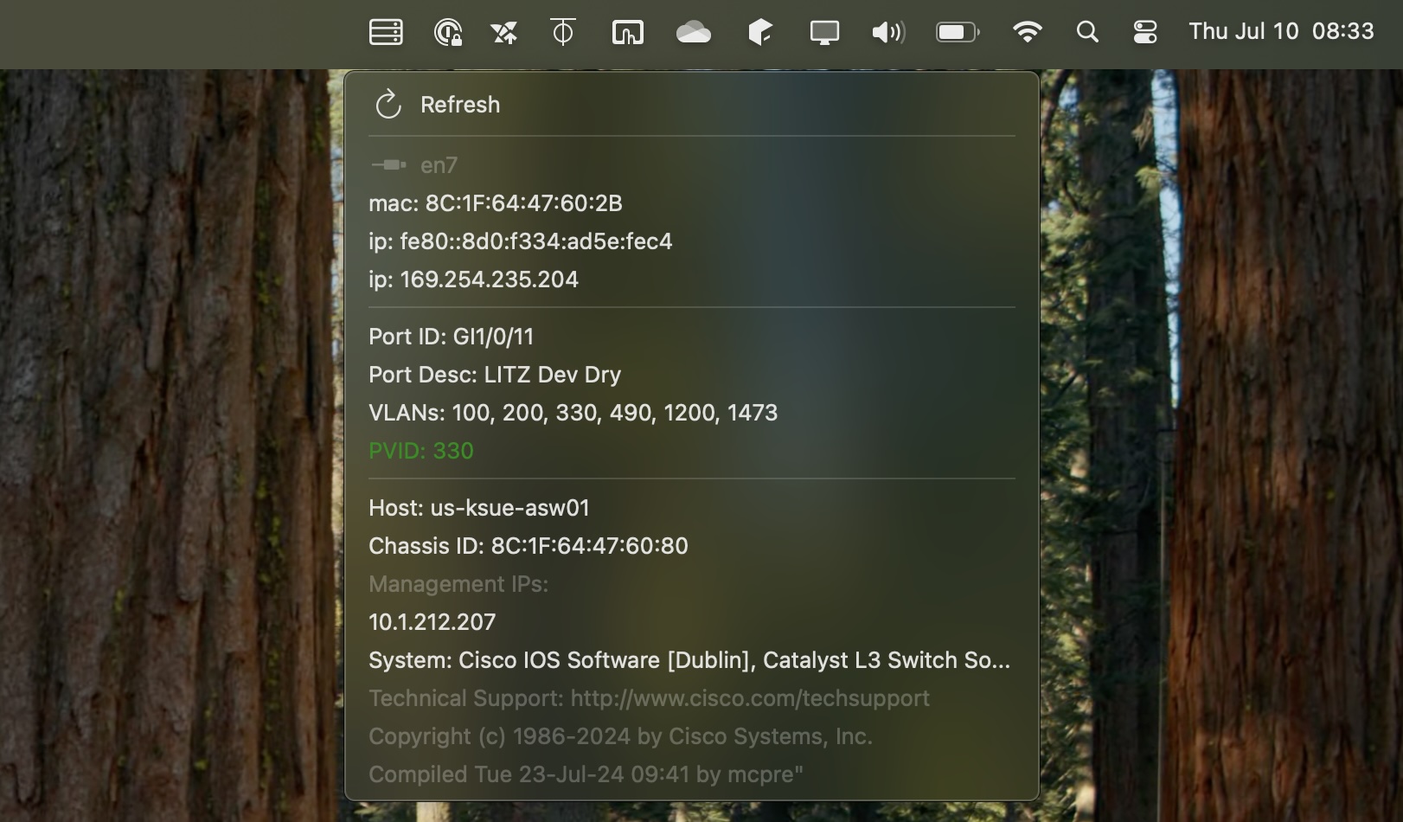Open the circle-with-T-bar menu bar icon

coord(563,33)
